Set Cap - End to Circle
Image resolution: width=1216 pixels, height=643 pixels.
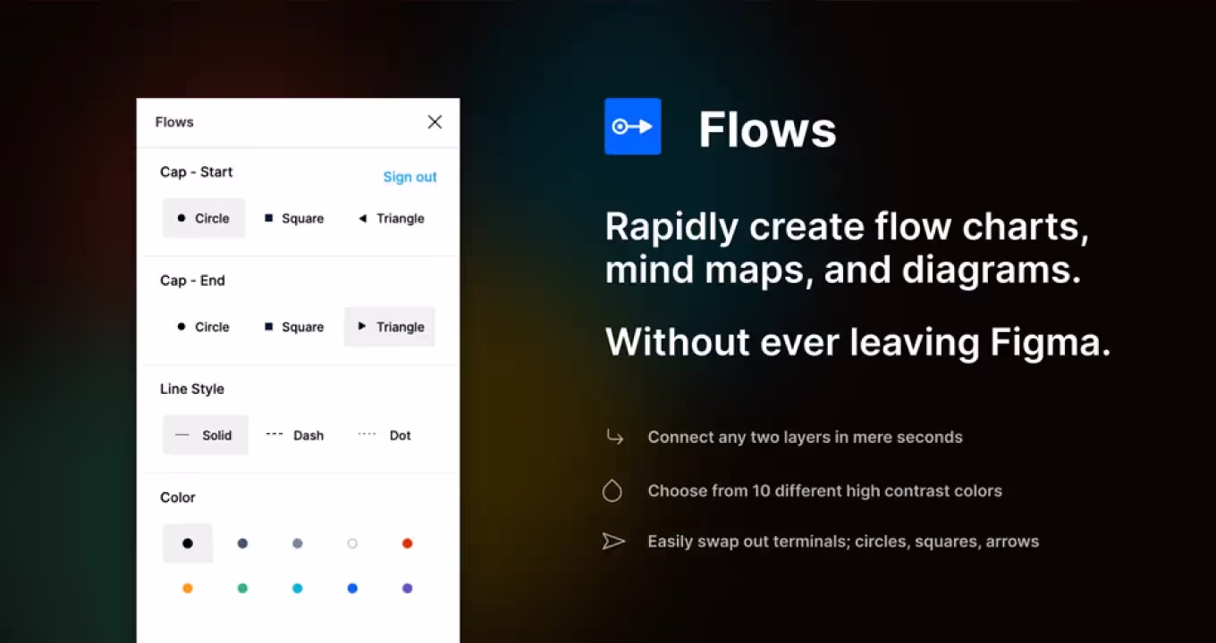point(204,327)
